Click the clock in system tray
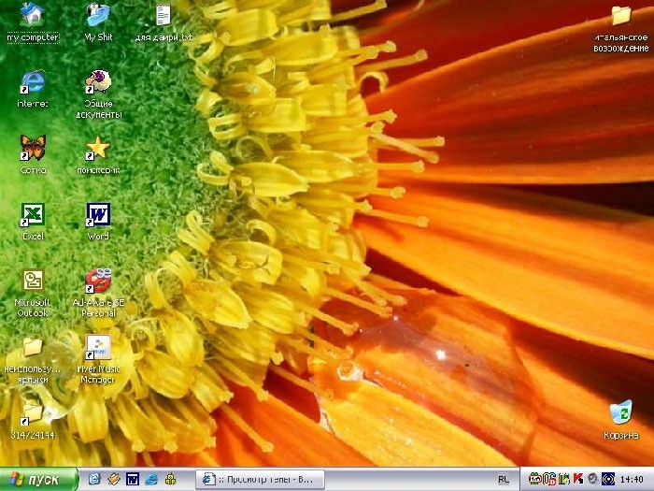Screen dimensions: 654x491 click(631, 479)
